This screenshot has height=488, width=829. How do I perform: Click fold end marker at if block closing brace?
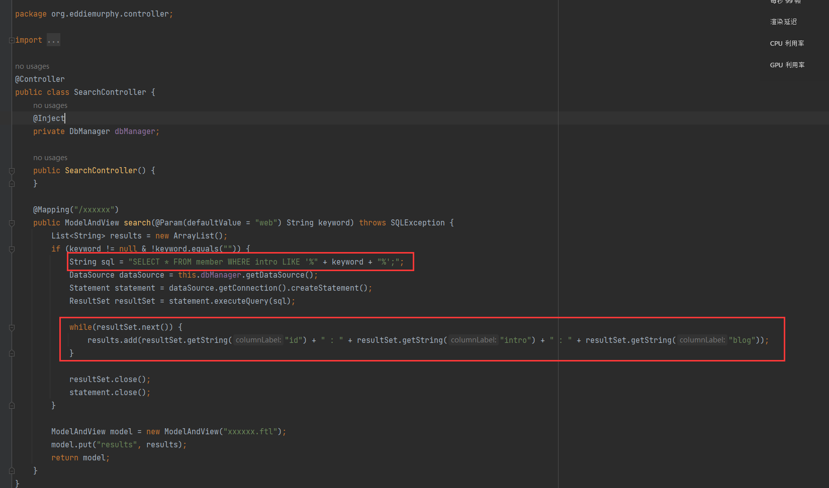(x=12, y=406)
